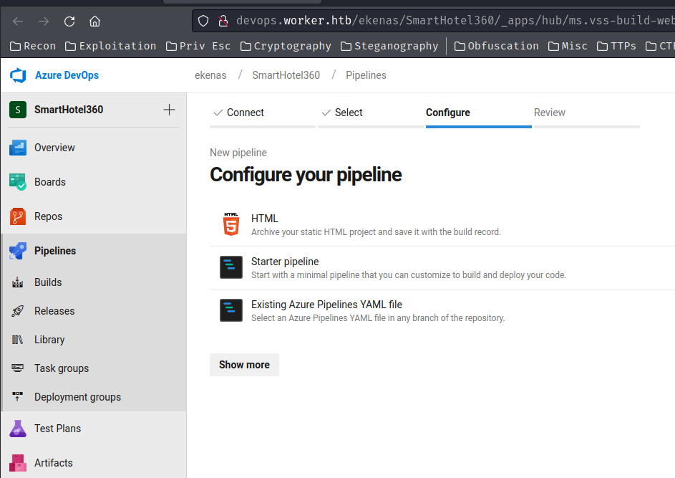Click the Library books icon

[18, 340]
